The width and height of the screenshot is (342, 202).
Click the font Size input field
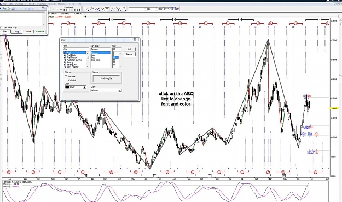117,49
